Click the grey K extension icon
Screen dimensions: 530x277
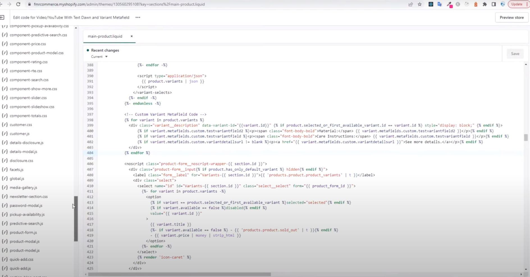click(458, 4)
